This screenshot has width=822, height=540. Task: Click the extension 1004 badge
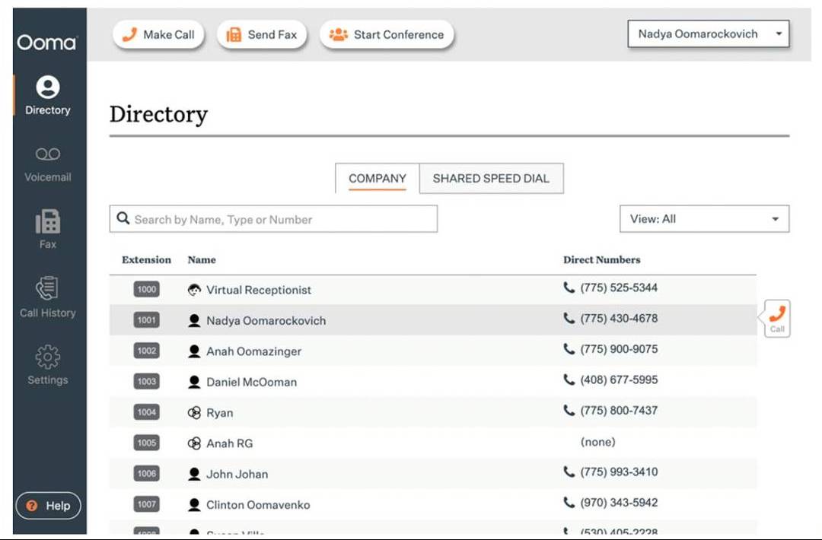(x=146, y=412)
